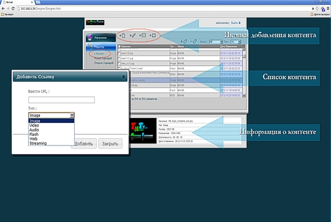Close the Добавить Ссылку dialog with X
This screenshot has height=222, width=331.
[123, 76]
